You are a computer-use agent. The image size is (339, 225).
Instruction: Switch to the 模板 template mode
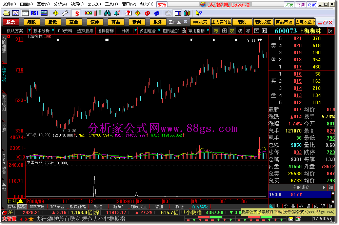click(22, 207)
